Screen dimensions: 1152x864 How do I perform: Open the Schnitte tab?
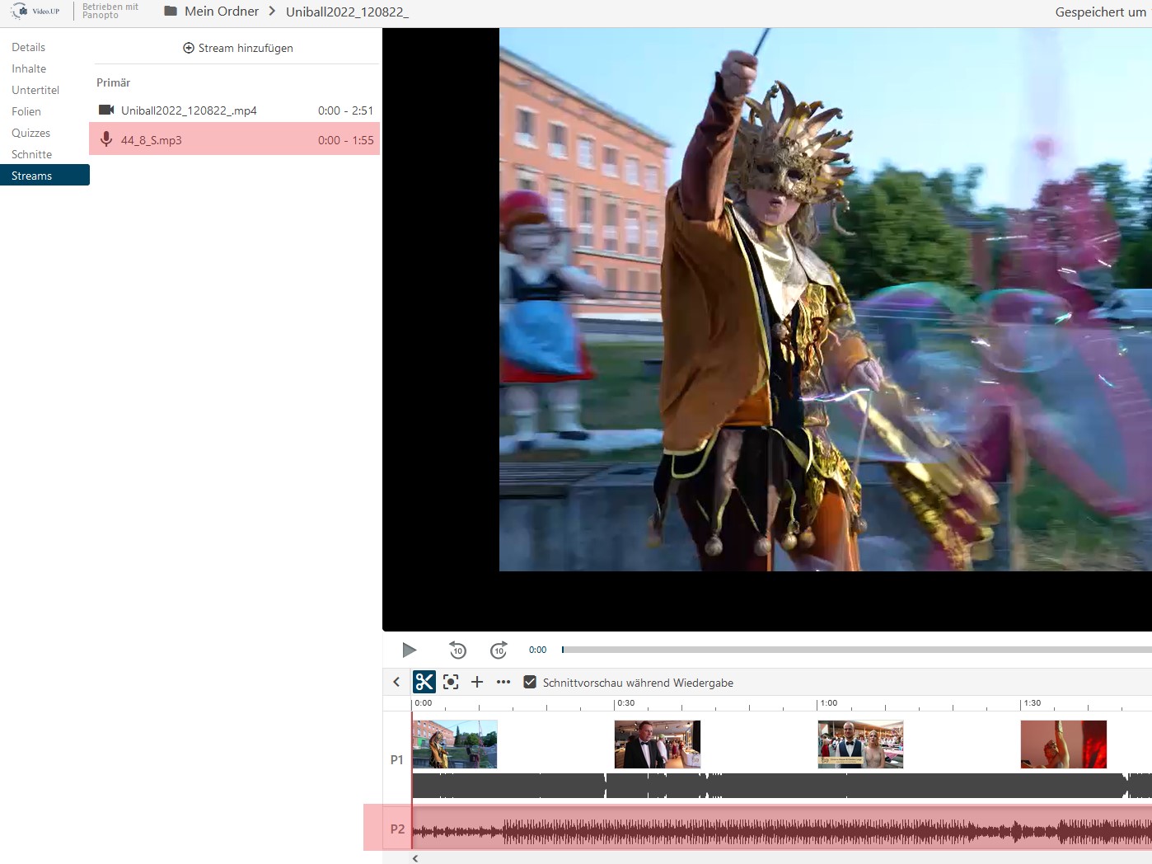tap(32, 154)
